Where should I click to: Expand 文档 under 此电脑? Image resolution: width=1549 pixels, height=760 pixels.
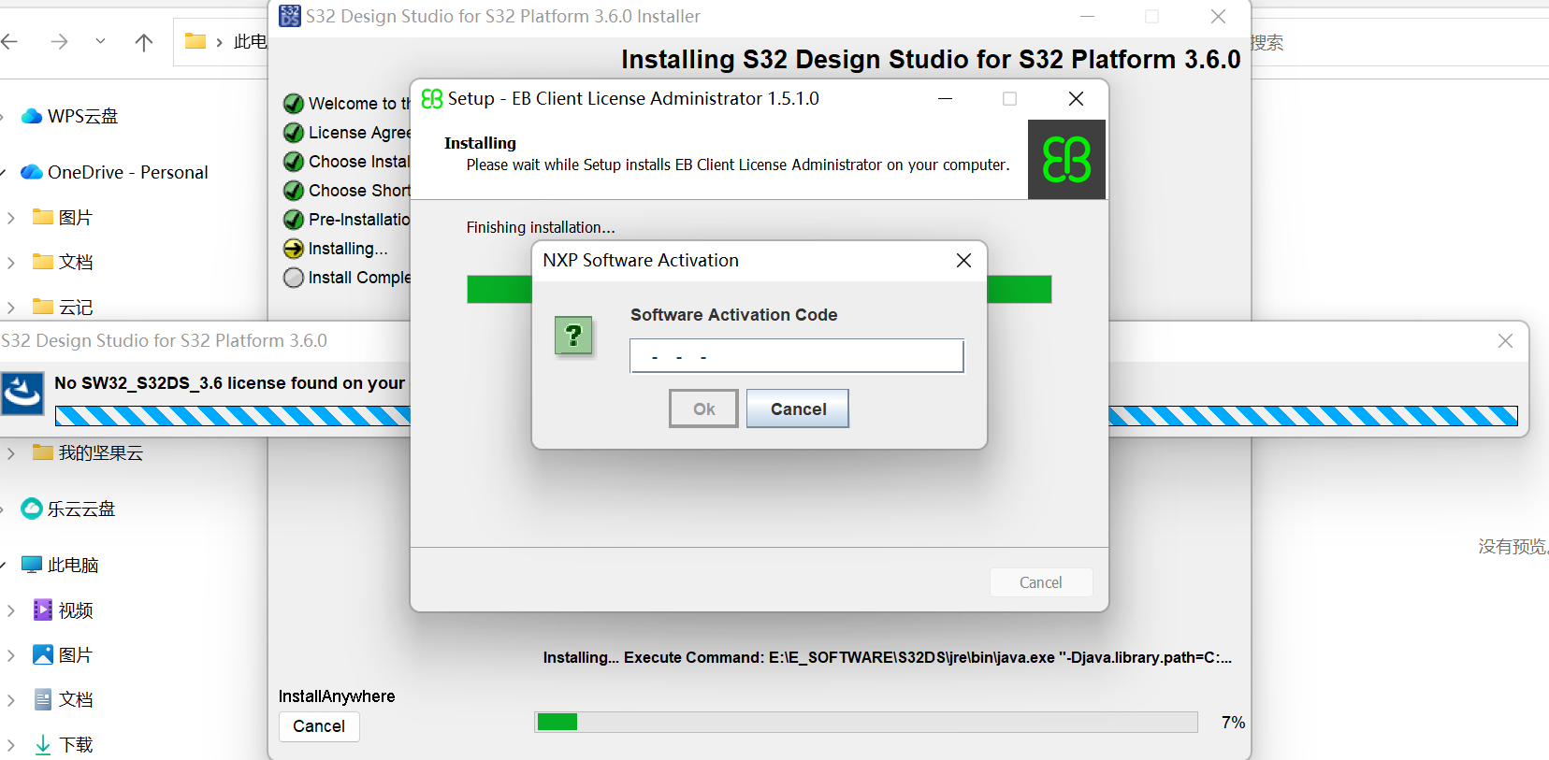(10, 700)
